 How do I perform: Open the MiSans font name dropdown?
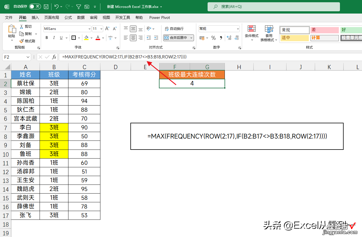(x=89, y=29)
